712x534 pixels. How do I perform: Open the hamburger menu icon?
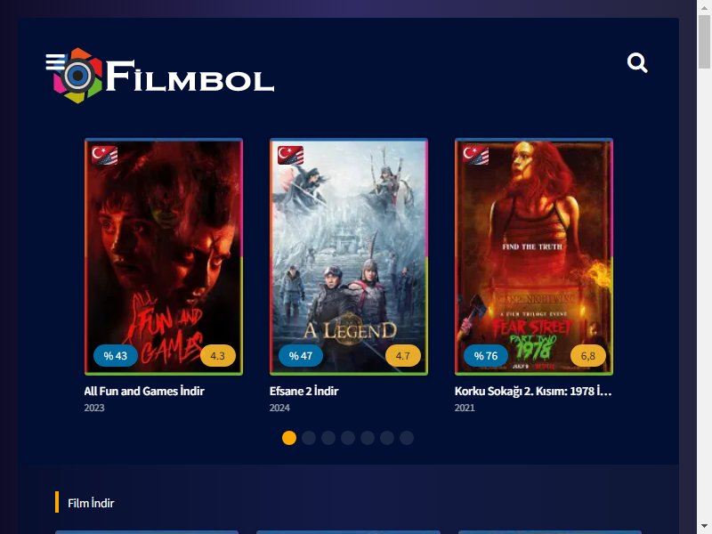[x=55, y=61]
